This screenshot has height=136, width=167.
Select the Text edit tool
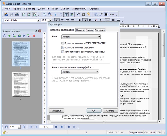point(66,14)
